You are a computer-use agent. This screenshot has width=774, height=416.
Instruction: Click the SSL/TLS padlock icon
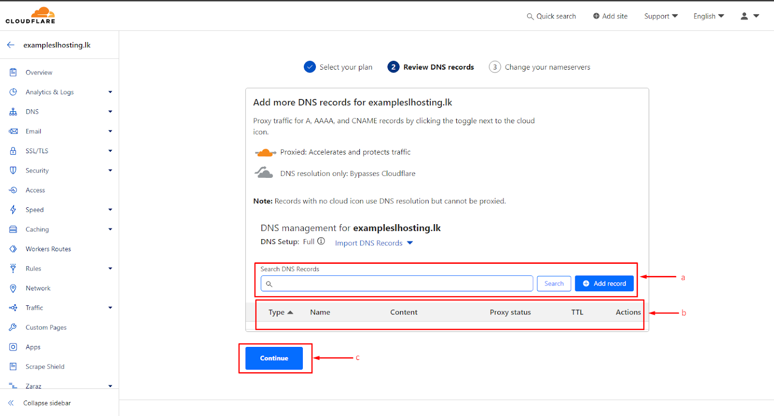13,151
